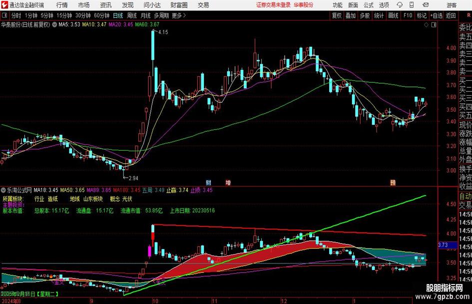Select the 日线 daily period
This screenshot has width=472, height=304.
click(118, 15)
